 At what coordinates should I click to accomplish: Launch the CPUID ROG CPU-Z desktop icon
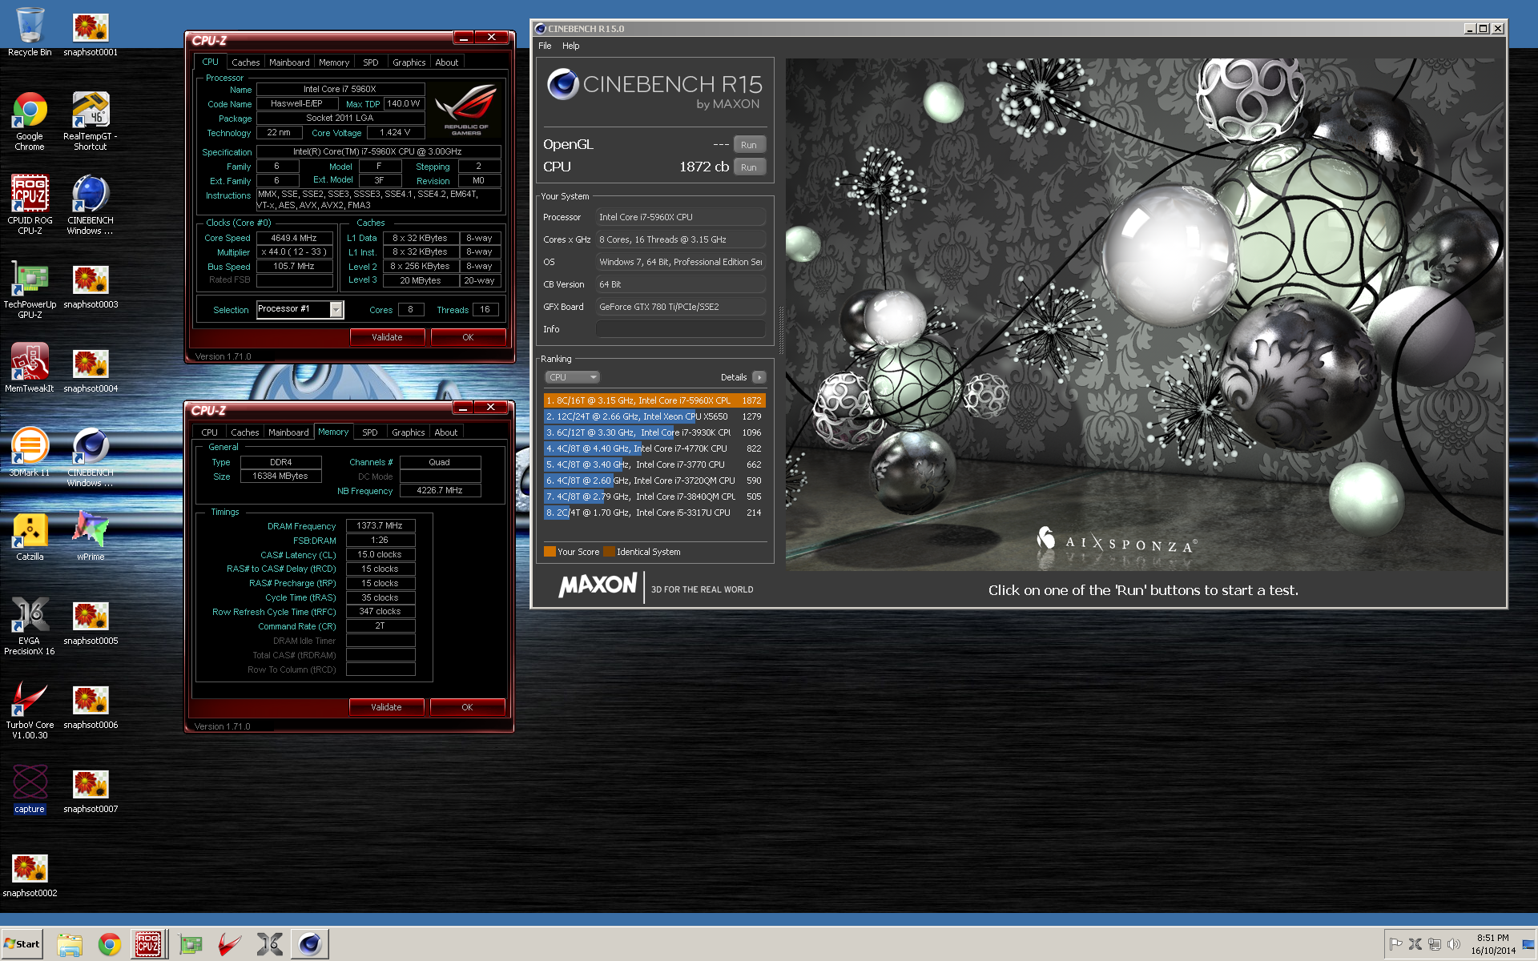30,205
